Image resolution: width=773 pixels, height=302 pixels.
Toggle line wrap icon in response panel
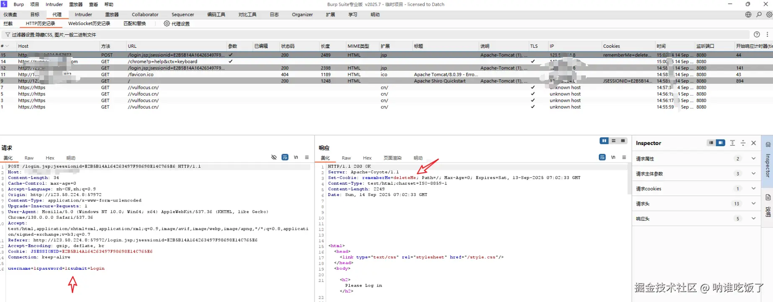tap(602, 157)
